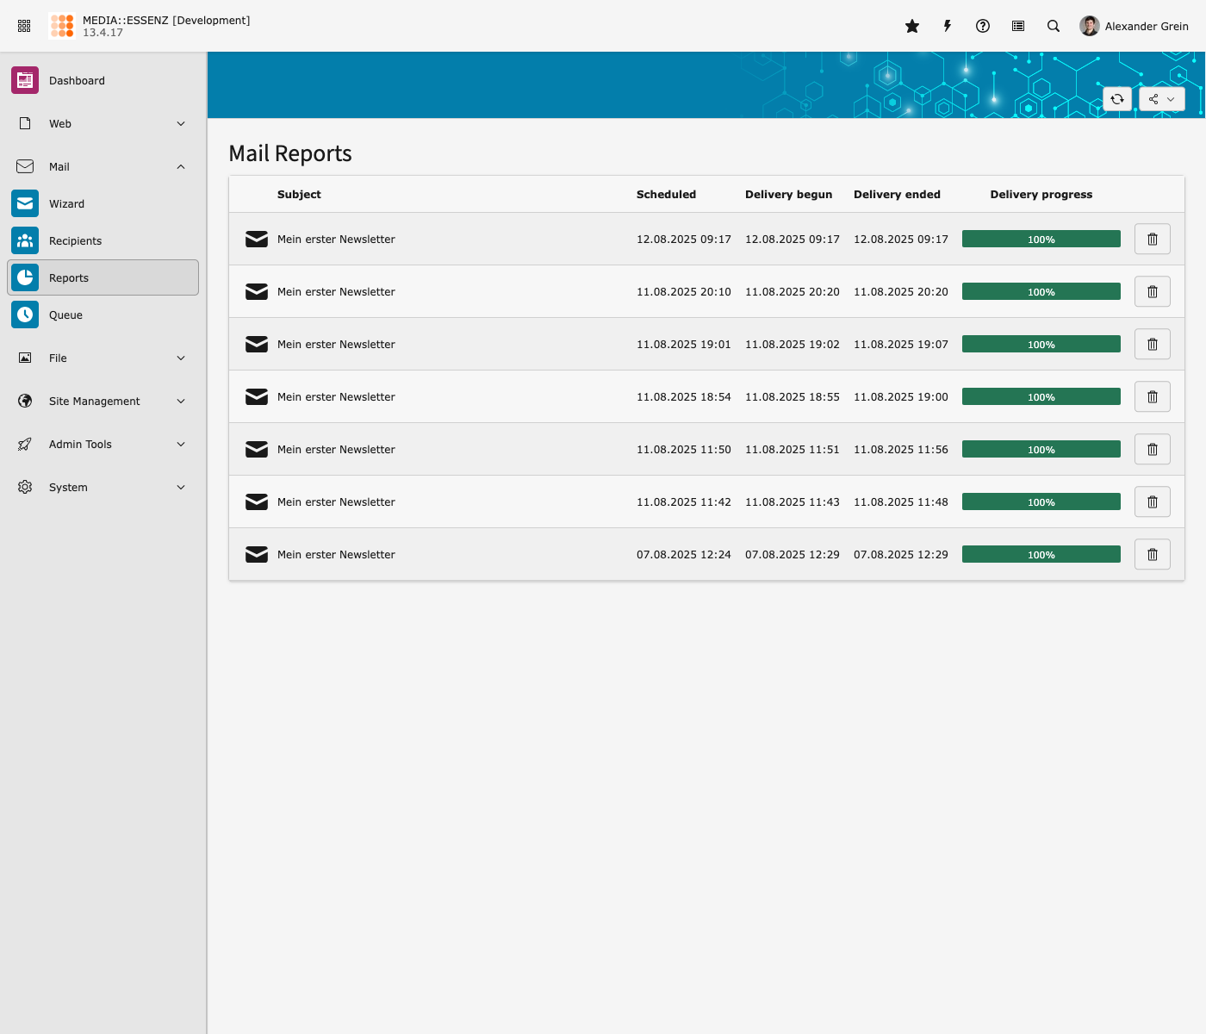Image resolution: width=1206 pixels, height=1034 pixels.
Task: Open the application information list icon
Action: (1018, 27)
